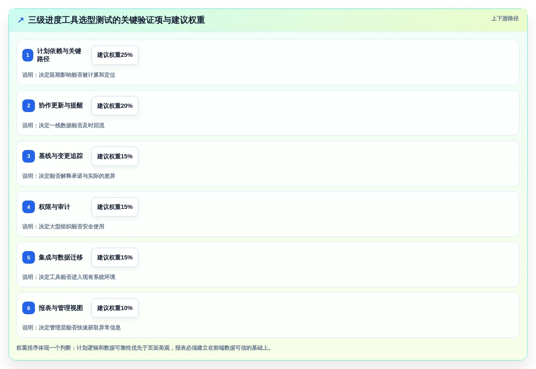The image size is (536, 369).
Task: Select 建议权重15% pill next to 集成与数据迁移
Action: [x=115, y=257]
